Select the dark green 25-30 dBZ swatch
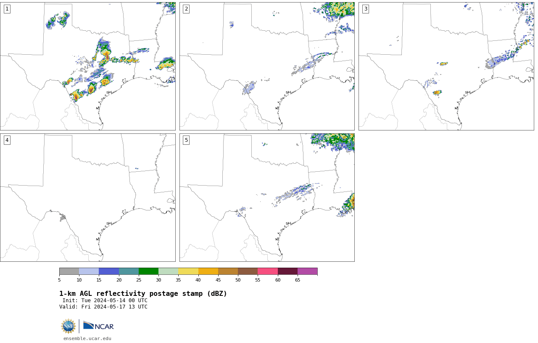Image resolution: width=538 pixels, height=343 pixels. point(148,271)
